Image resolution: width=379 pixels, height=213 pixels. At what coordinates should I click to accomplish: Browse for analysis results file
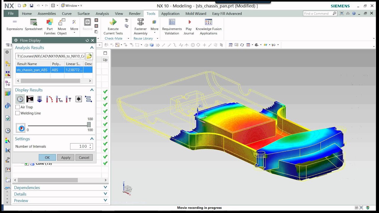(89, 56)
